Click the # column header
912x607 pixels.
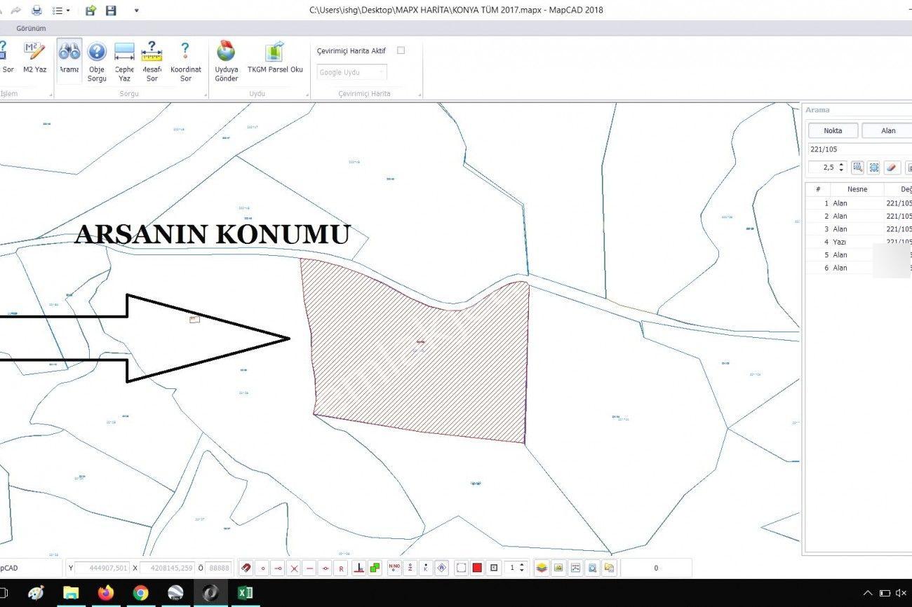[x=818, y=189]
